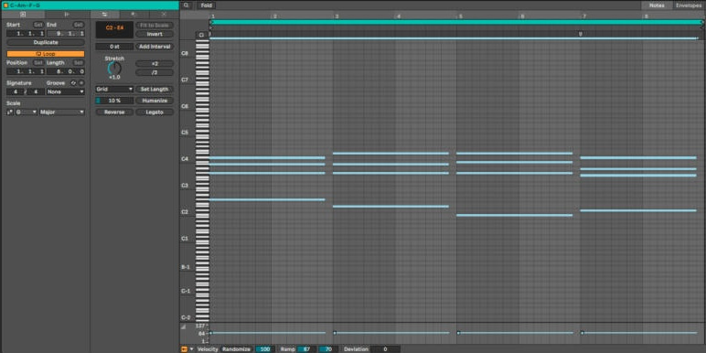Click the Set Length button
Viewport: 706px width, 353px height.
tap(155, 90)
